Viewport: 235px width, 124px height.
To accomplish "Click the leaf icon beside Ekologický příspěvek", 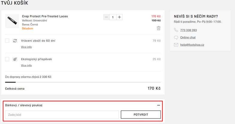I will pyautogui.click(x=15, y=59).
